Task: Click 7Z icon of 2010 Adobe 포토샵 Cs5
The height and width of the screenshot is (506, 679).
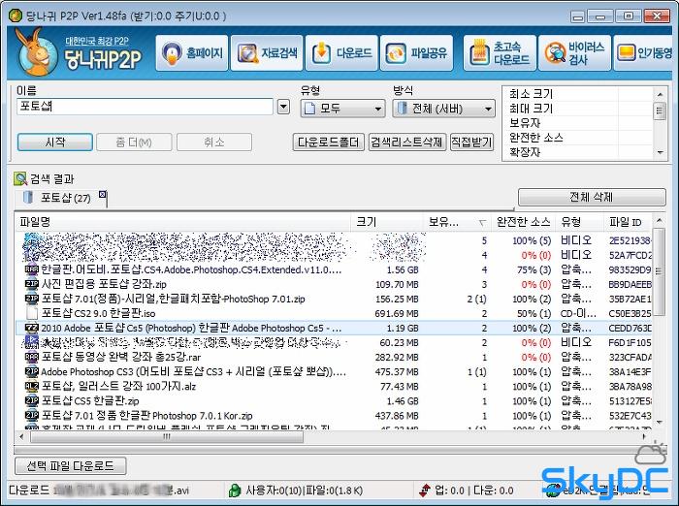Action: tap(32, 328)
